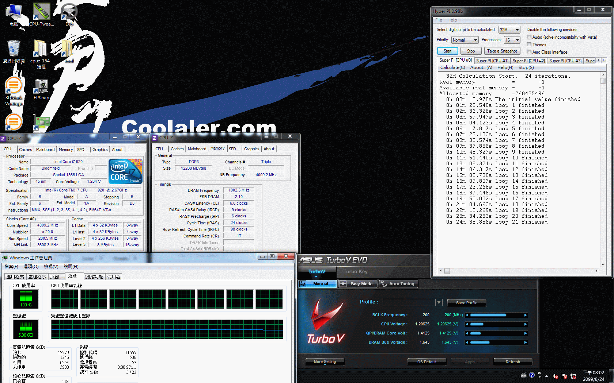Increase DRAM Bus Voltage with right arrow
Image resolution: width=614 pixels, height=383 pixels.
click(526, 342)
